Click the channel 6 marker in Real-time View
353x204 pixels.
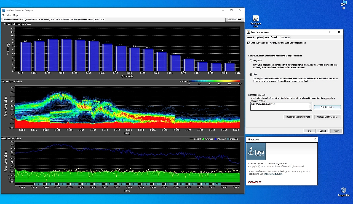pyautogui.click(x=98, y=184)
